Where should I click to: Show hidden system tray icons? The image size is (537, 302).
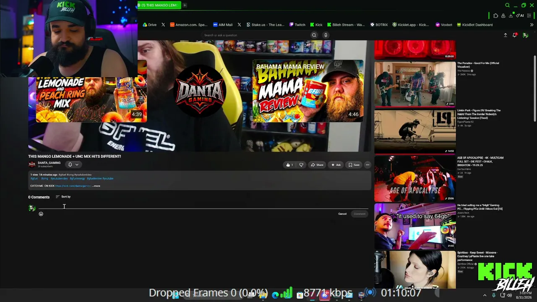(x=485, y=295)
